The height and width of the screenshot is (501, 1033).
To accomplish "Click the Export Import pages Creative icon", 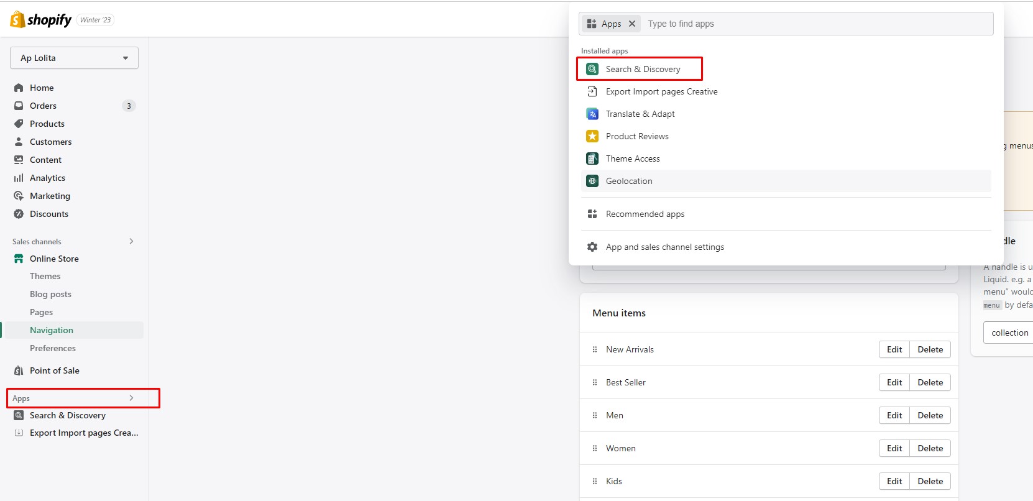I will click(592, 91).
